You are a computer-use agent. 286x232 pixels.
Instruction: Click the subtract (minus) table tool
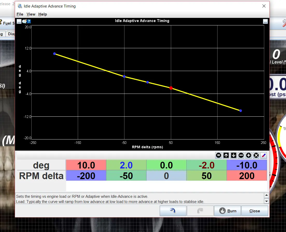(x=241, y=155)
